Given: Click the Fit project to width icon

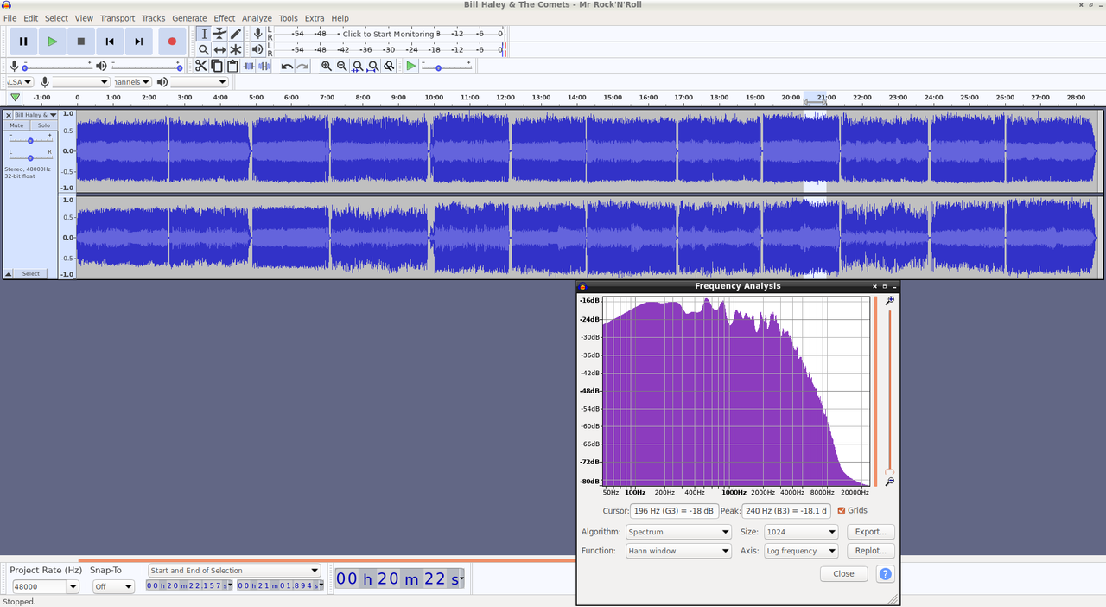Looking at the screenshot, I should 373,66.
